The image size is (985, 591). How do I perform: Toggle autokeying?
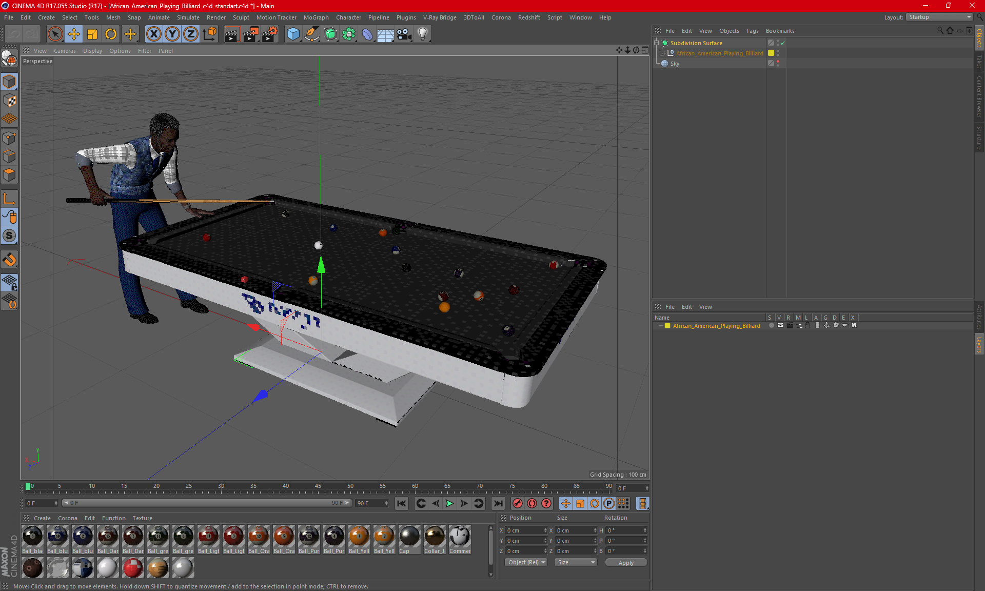(x=532, y=503)
